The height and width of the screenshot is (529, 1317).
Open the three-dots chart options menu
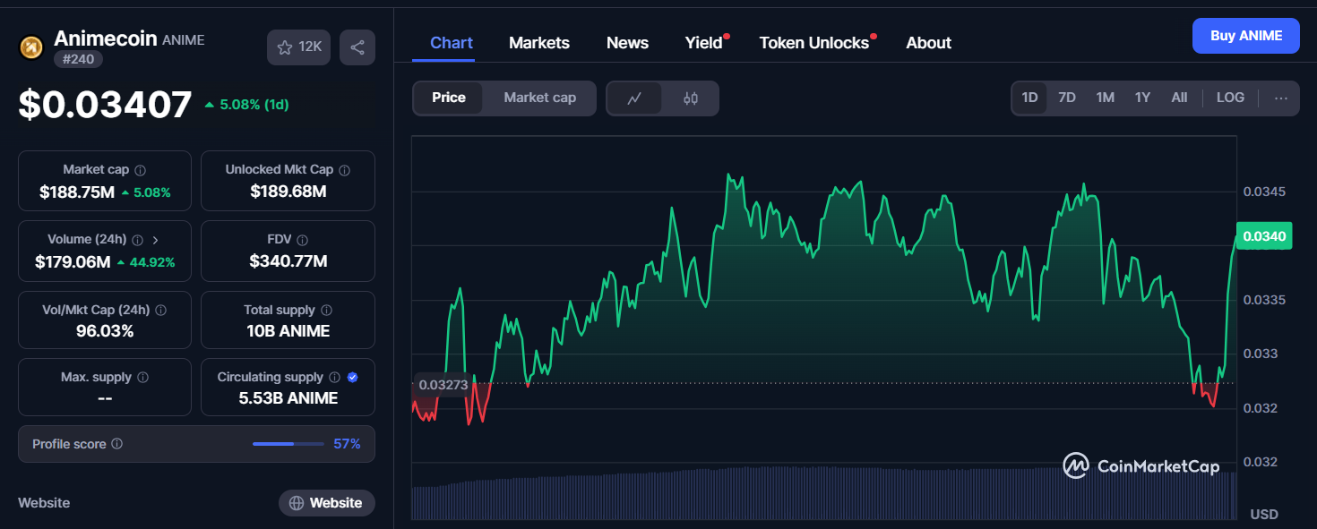[1281, 98]
